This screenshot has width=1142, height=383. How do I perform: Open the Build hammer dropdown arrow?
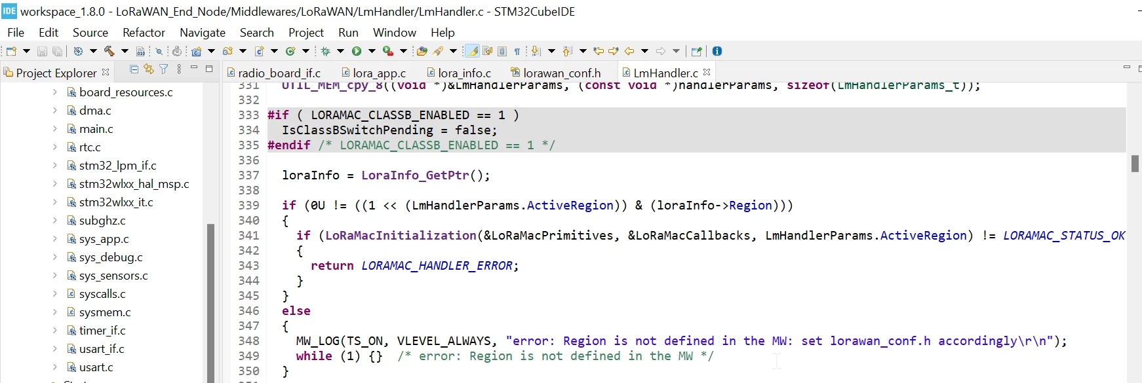(125, 51)
